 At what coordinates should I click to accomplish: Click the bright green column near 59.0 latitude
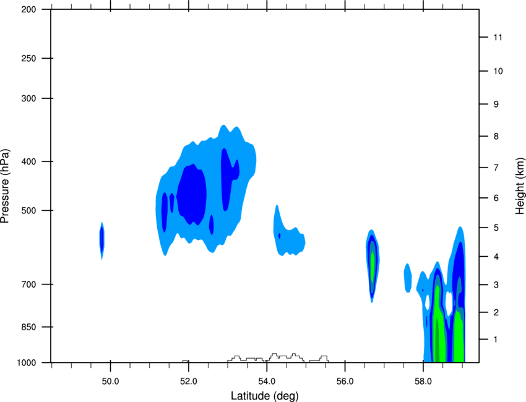click(x=459, y=337)
